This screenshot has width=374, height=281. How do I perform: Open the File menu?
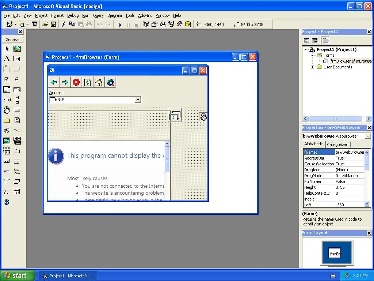tap(7, 15)
